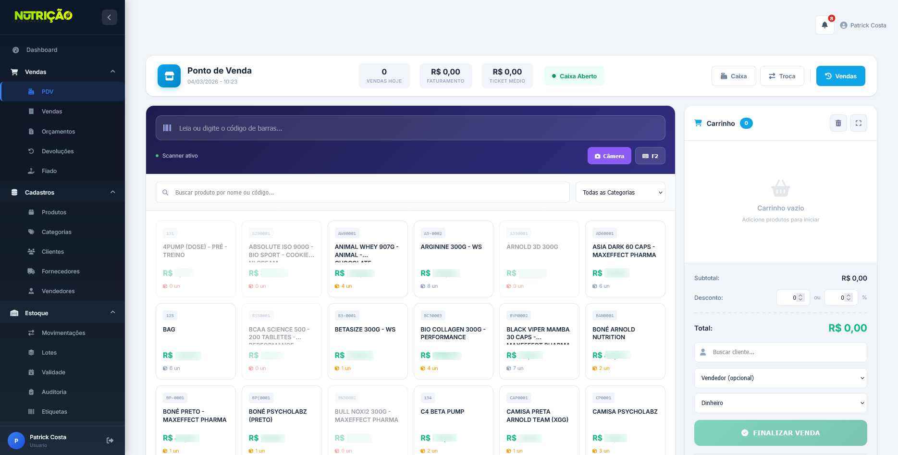Open the Vendedor (opcional) dropdown
The height and width of the screenshot is (455, 898).
[x=780, y=378]
